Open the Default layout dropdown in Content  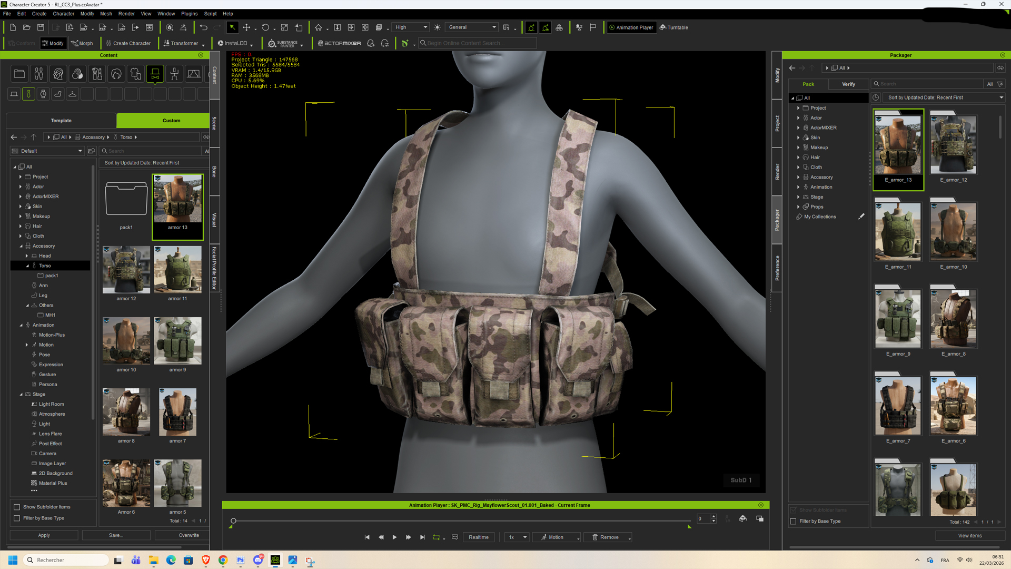click(47, 151)
